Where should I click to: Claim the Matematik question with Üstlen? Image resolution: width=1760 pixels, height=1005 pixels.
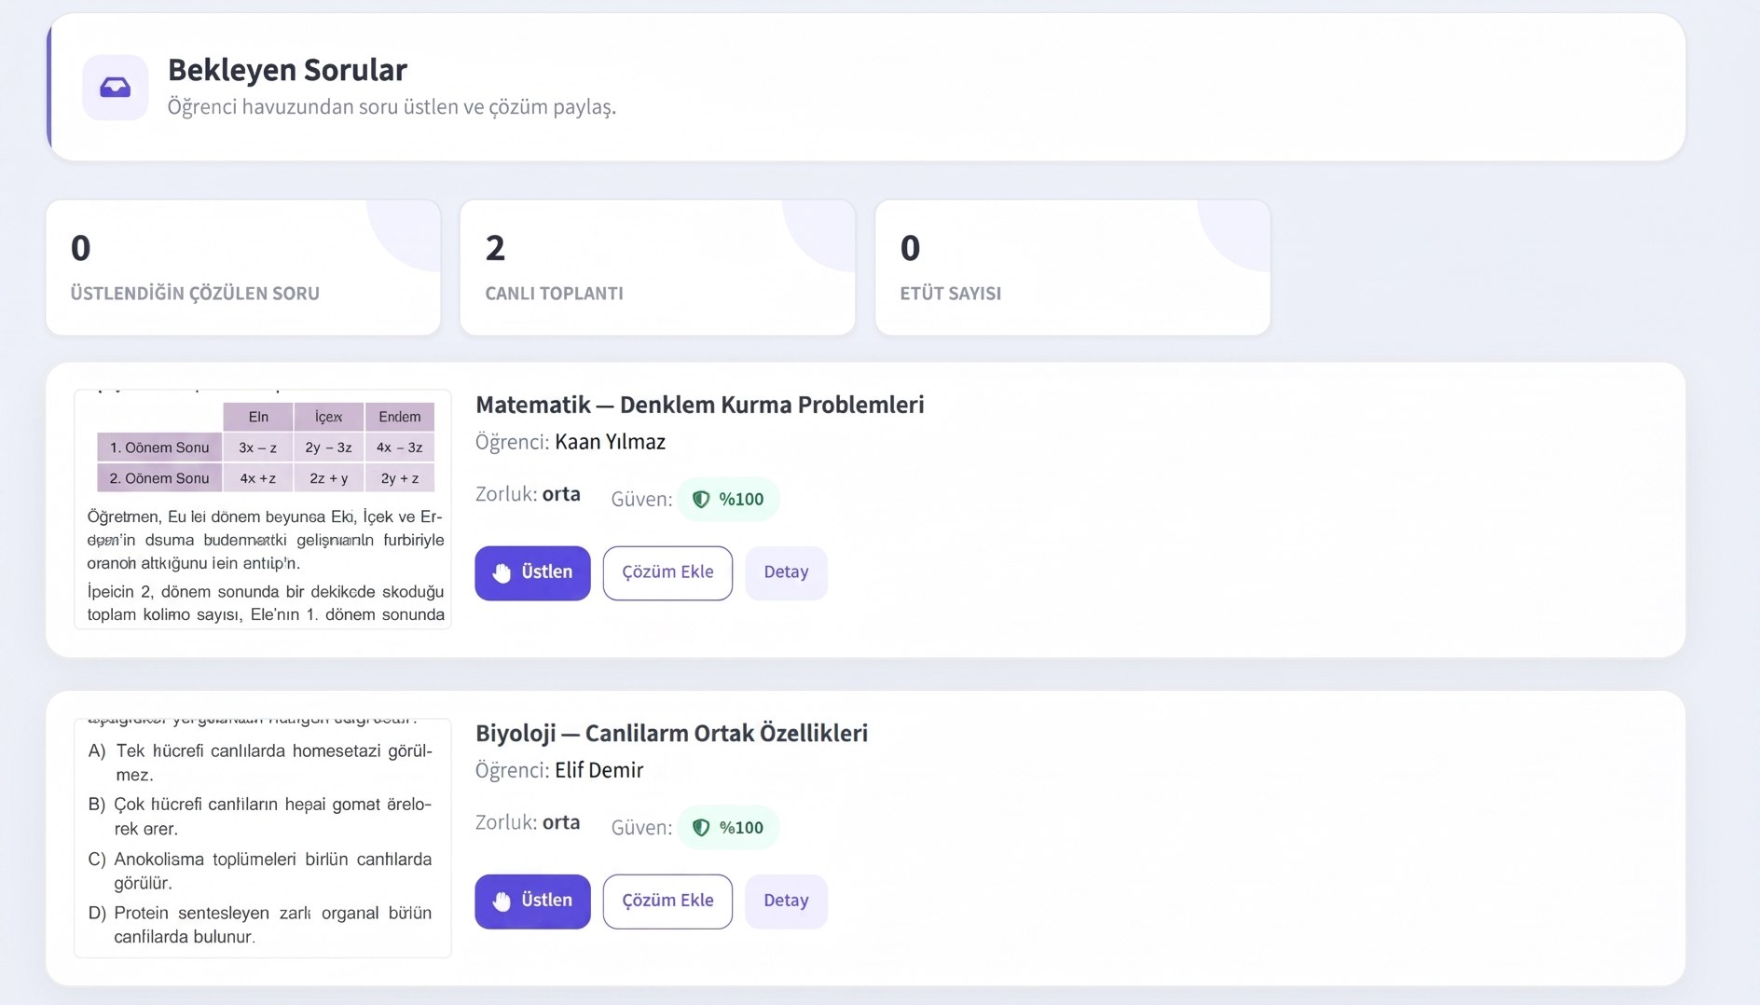point(532,572)
